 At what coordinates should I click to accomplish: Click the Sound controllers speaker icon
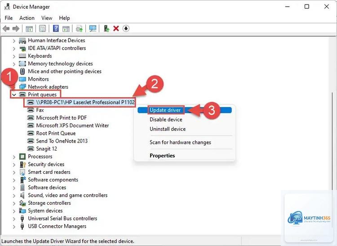[x=22, y=195]
